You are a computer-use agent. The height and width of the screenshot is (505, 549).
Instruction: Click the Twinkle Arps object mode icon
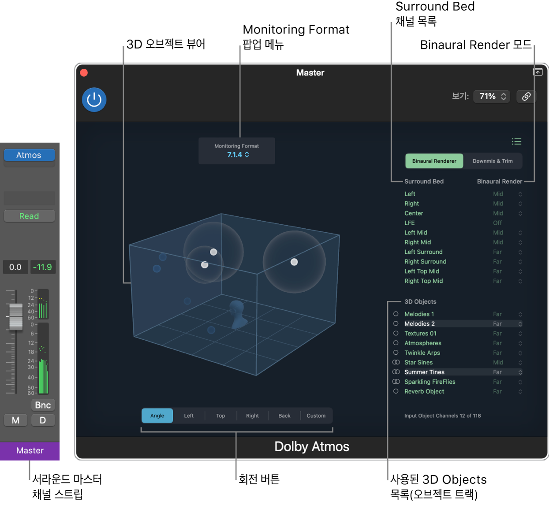[x=396, y=353]
